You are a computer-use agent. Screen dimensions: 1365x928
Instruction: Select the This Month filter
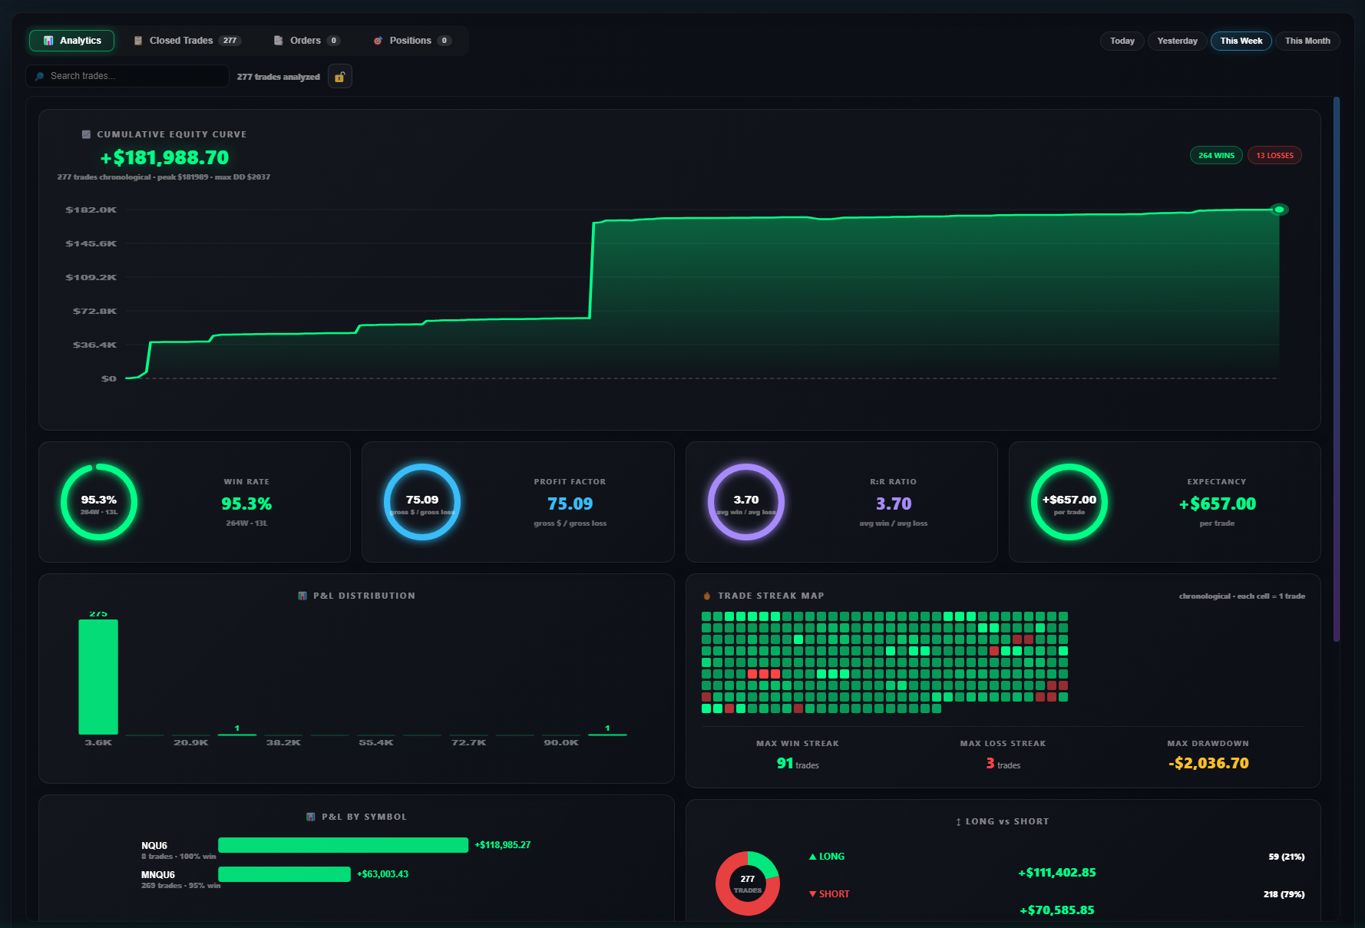coord(1307,41)
